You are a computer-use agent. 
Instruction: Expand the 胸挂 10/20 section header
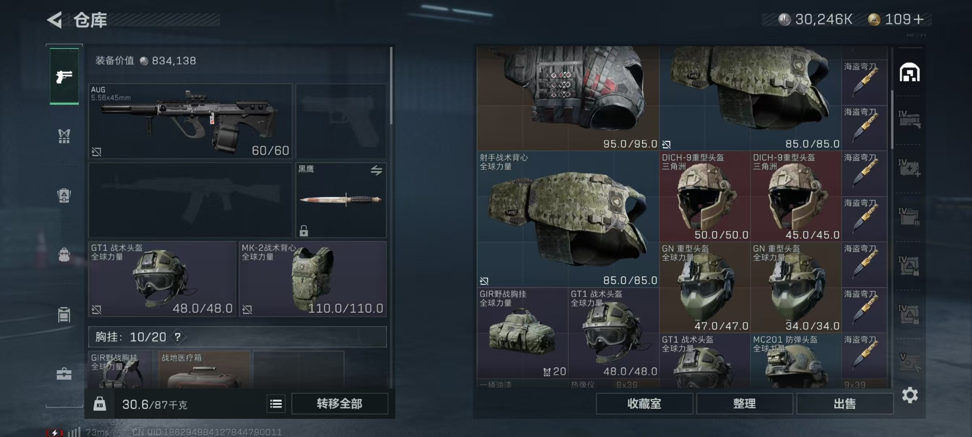tap(237, 337)
